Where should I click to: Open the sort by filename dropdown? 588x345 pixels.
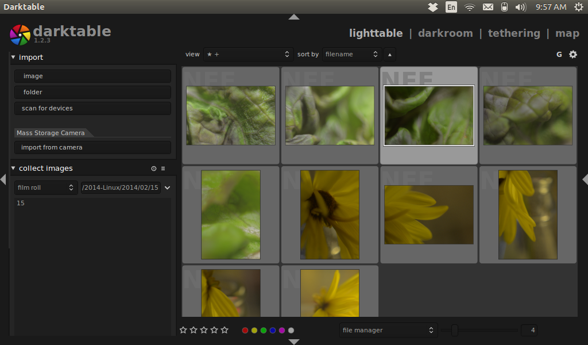click(352, 55)
